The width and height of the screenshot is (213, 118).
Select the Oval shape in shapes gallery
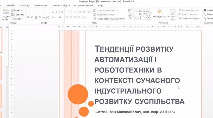point(144,11)
